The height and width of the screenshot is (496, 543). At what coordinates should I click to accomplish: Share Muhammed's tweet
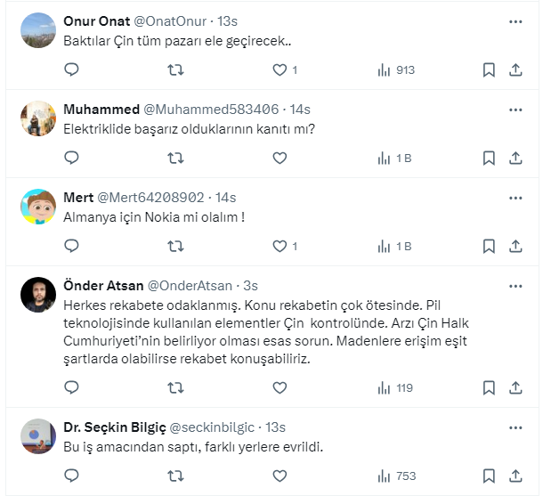[515, 158]
